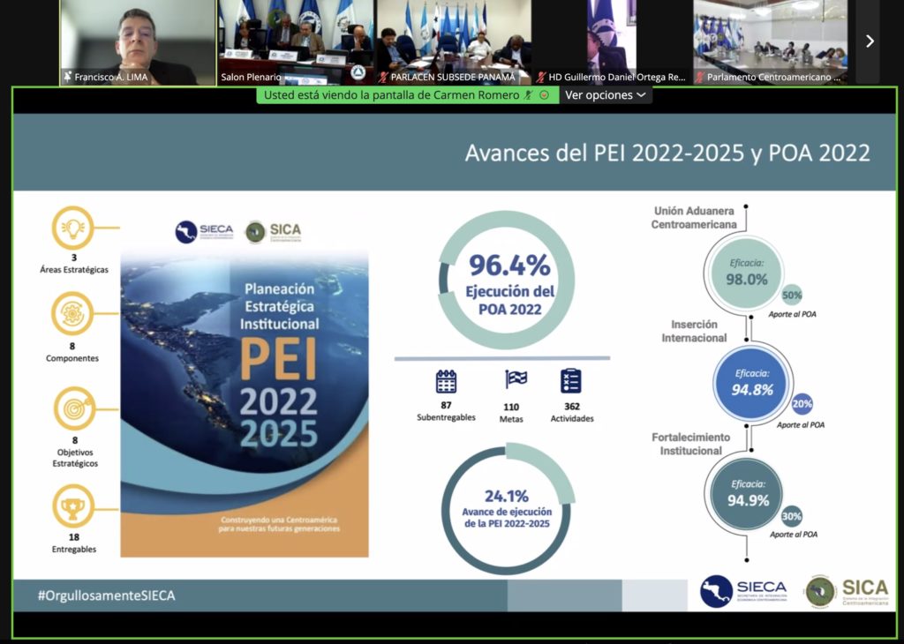The image size is (904, 644).
Task: Click the trophy icon above Entregables
Action: coord(73,506)
